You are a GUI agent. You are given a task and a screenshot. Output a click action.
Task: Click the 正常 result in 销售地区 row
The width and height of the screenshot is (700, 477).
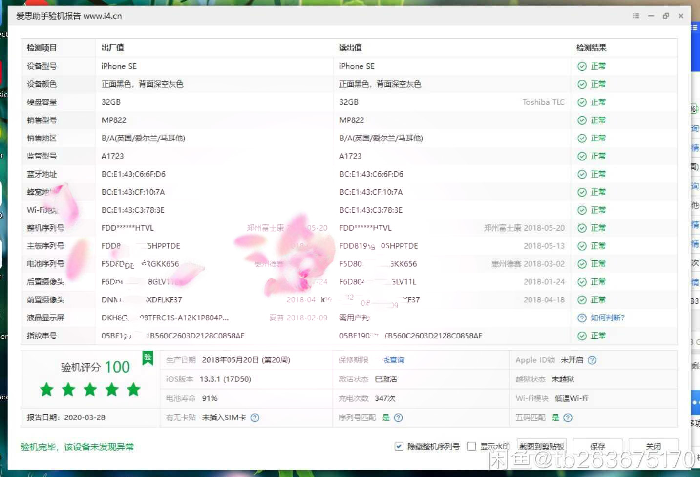[x=598, y=138]
